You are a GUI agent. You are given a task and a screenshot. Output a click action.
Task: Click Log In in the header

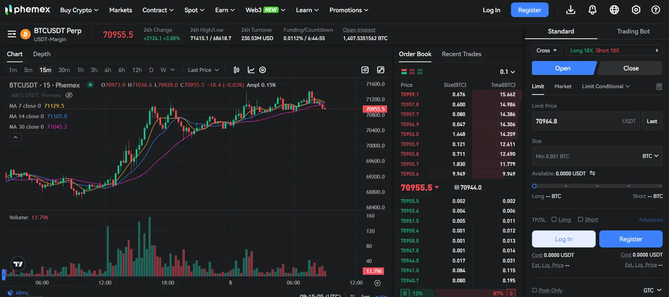491,10
